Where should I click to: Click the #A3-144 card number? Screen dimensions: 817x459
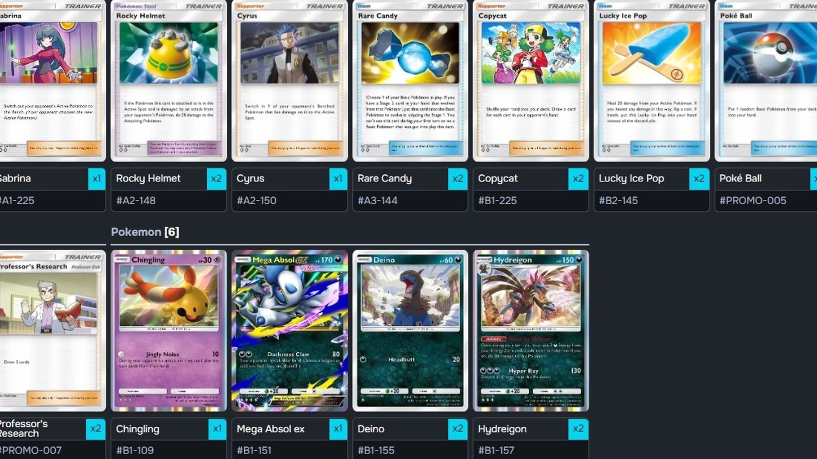pos(377,201)
